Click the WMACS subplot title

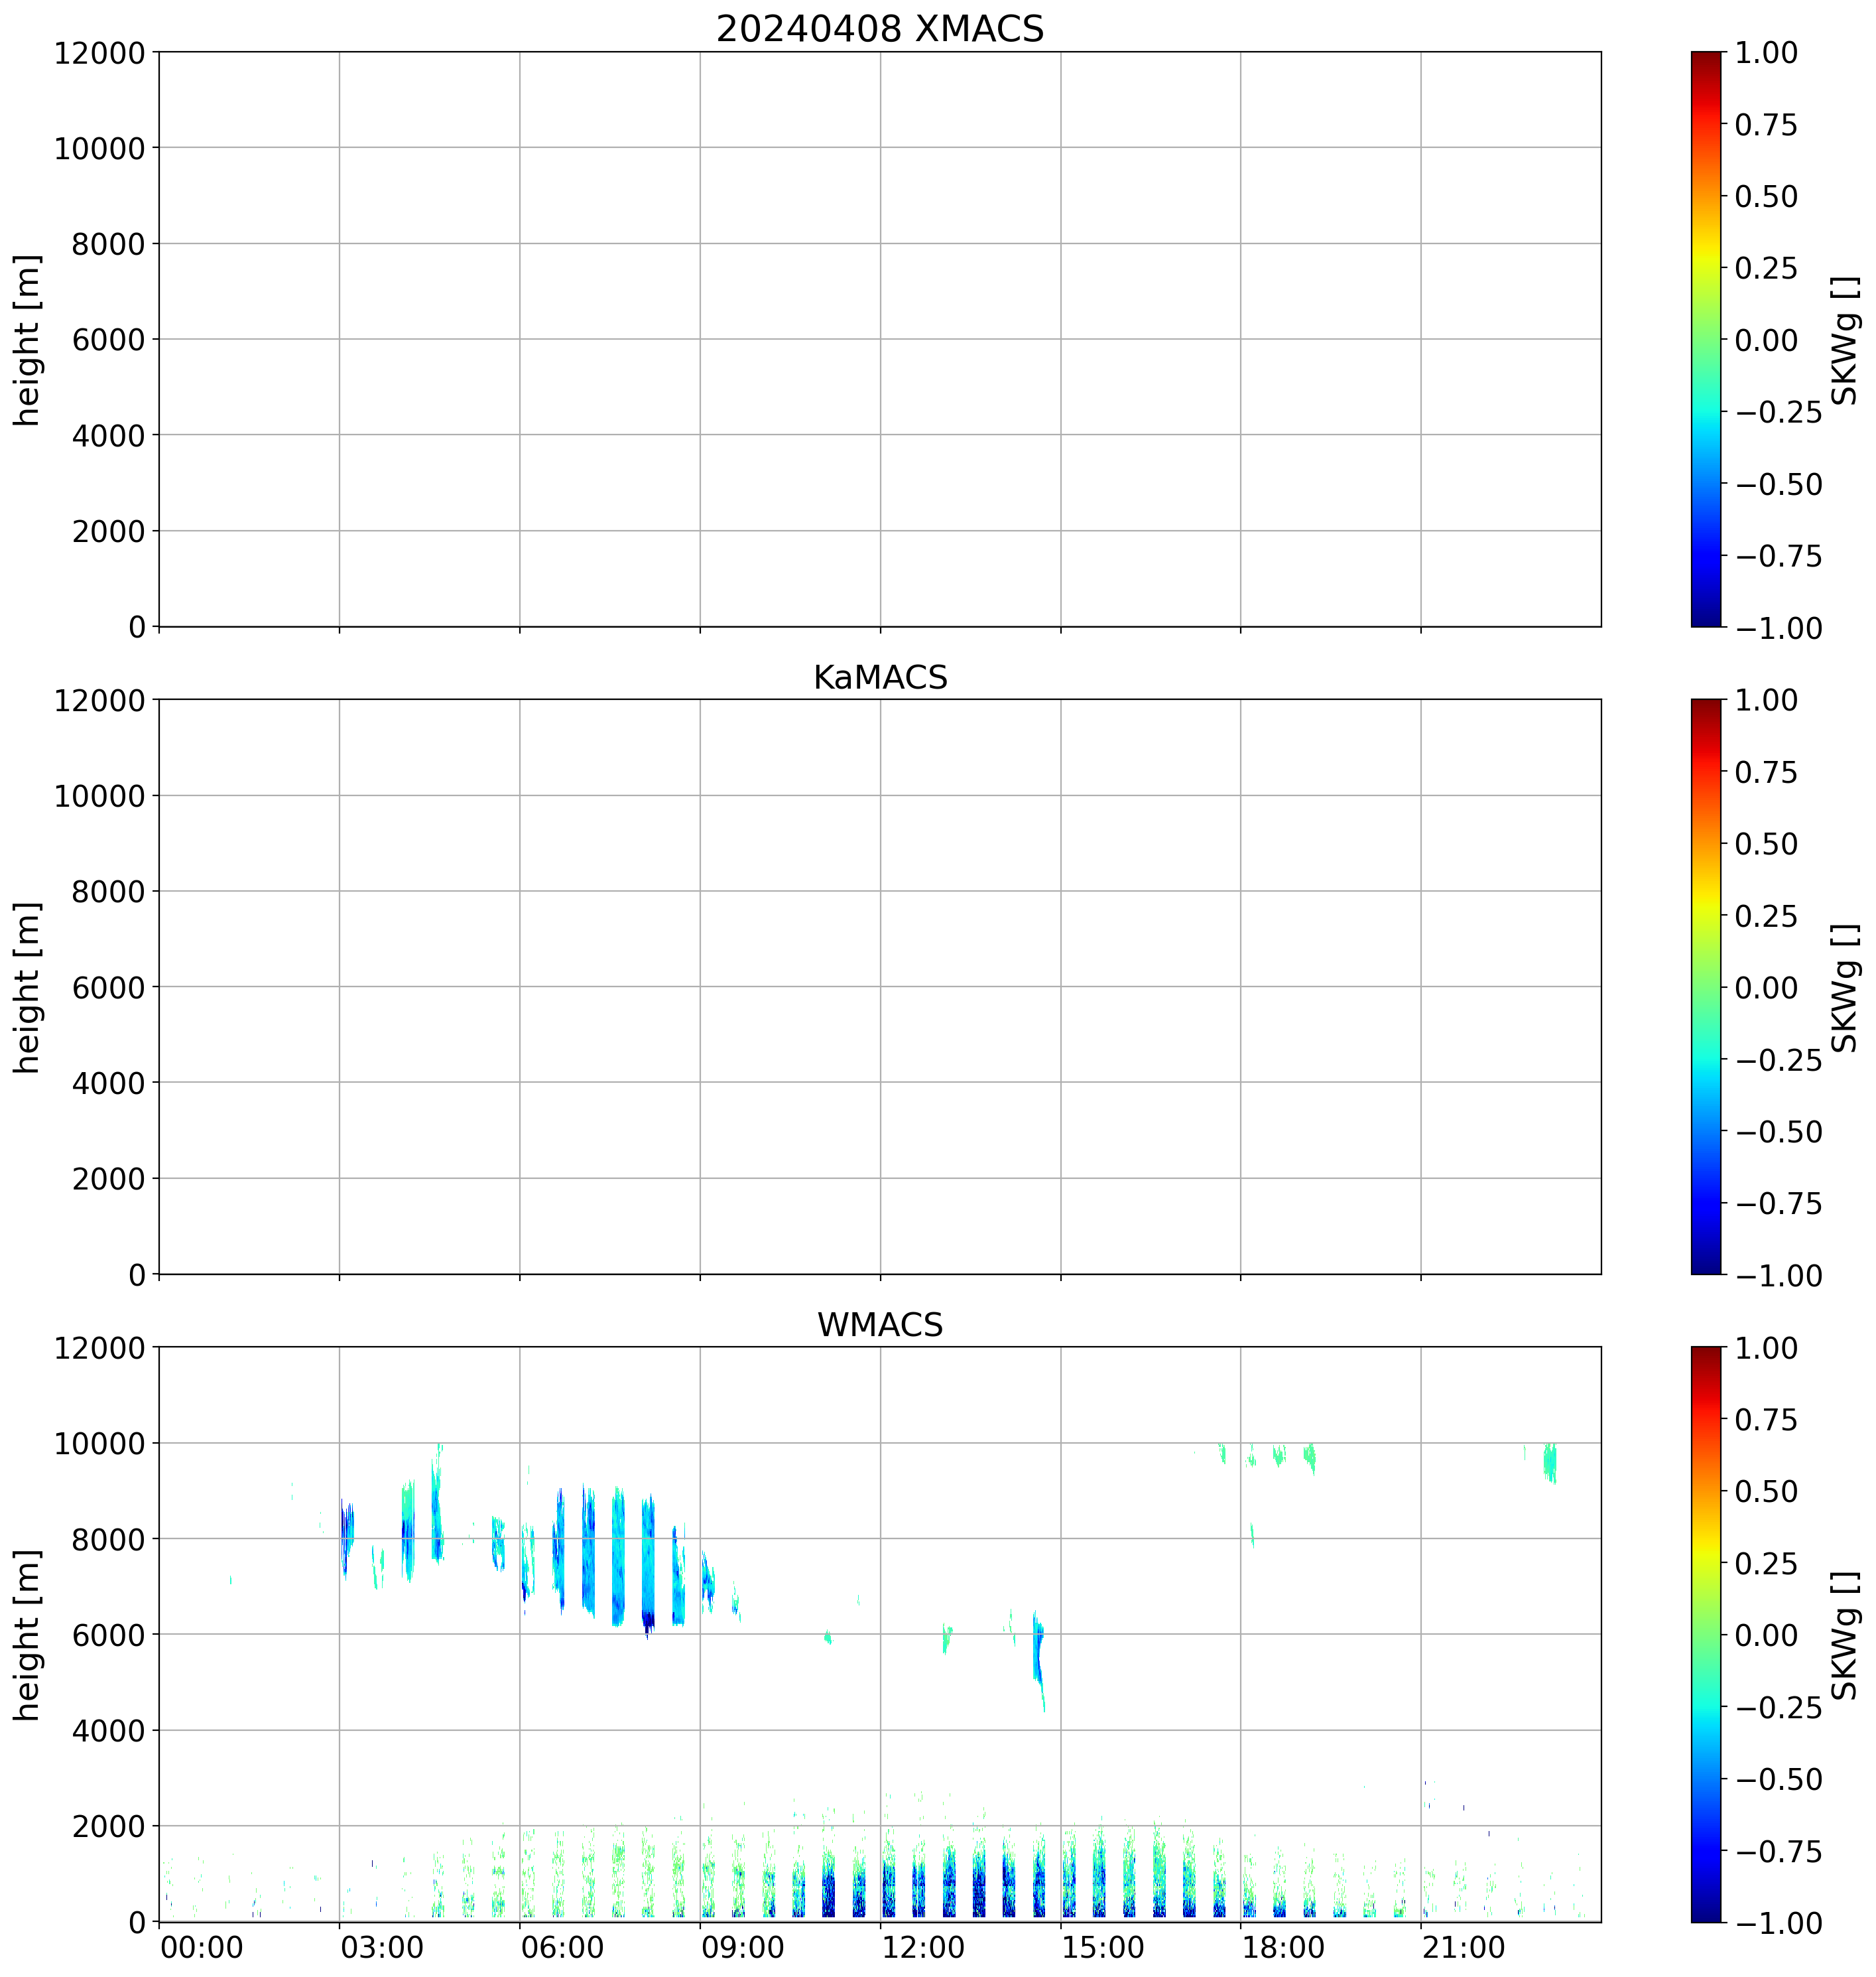tap(879, 1325)
